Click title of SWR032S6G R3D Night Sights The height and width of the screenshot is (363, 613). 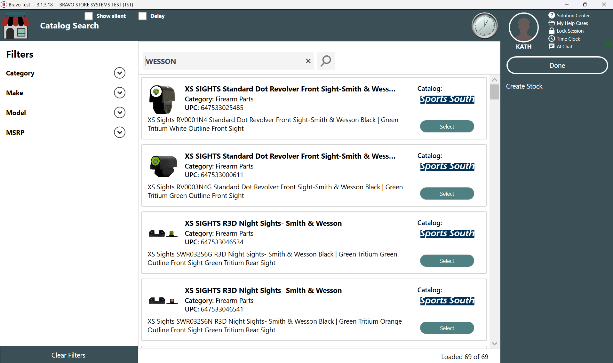(263, 223)
